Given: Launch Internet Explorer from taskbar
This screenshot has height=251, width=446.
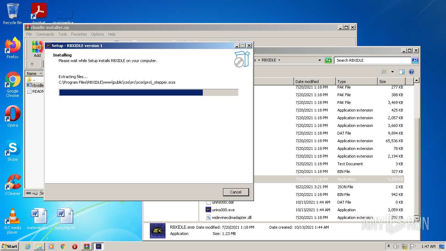Looking at the screenshot, I should pyautogui.click(x=28, y=246).
